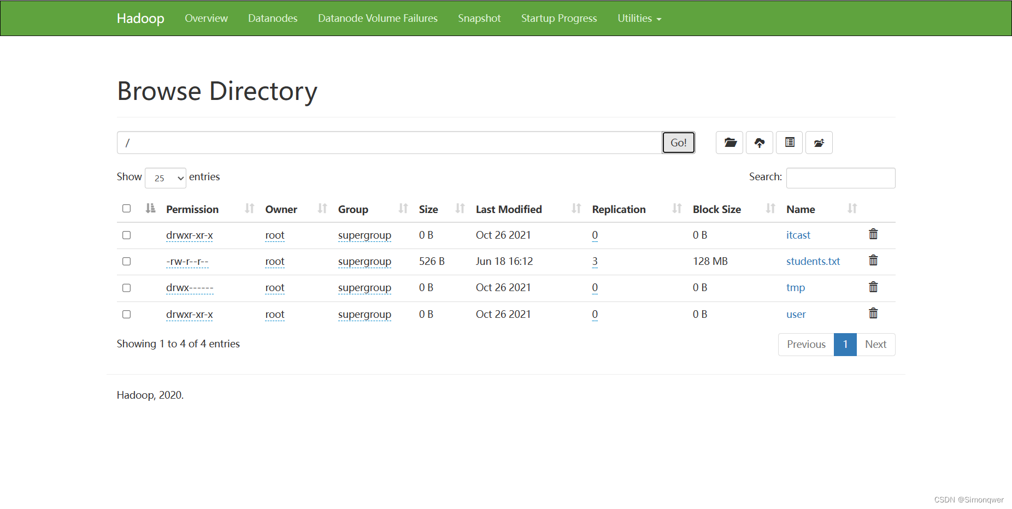Check the box for itcast row
The height and width of the screenshot is (509, 1012).
(126, 235)
